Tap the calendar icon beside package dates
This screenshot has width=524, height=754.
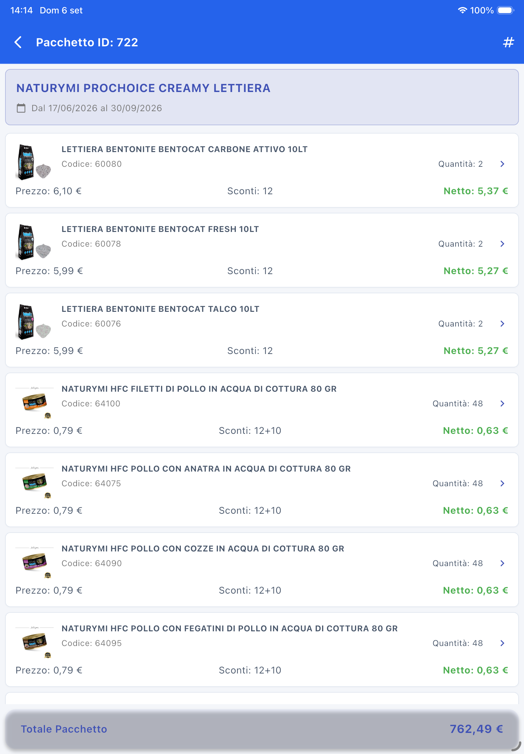(21, 108)
